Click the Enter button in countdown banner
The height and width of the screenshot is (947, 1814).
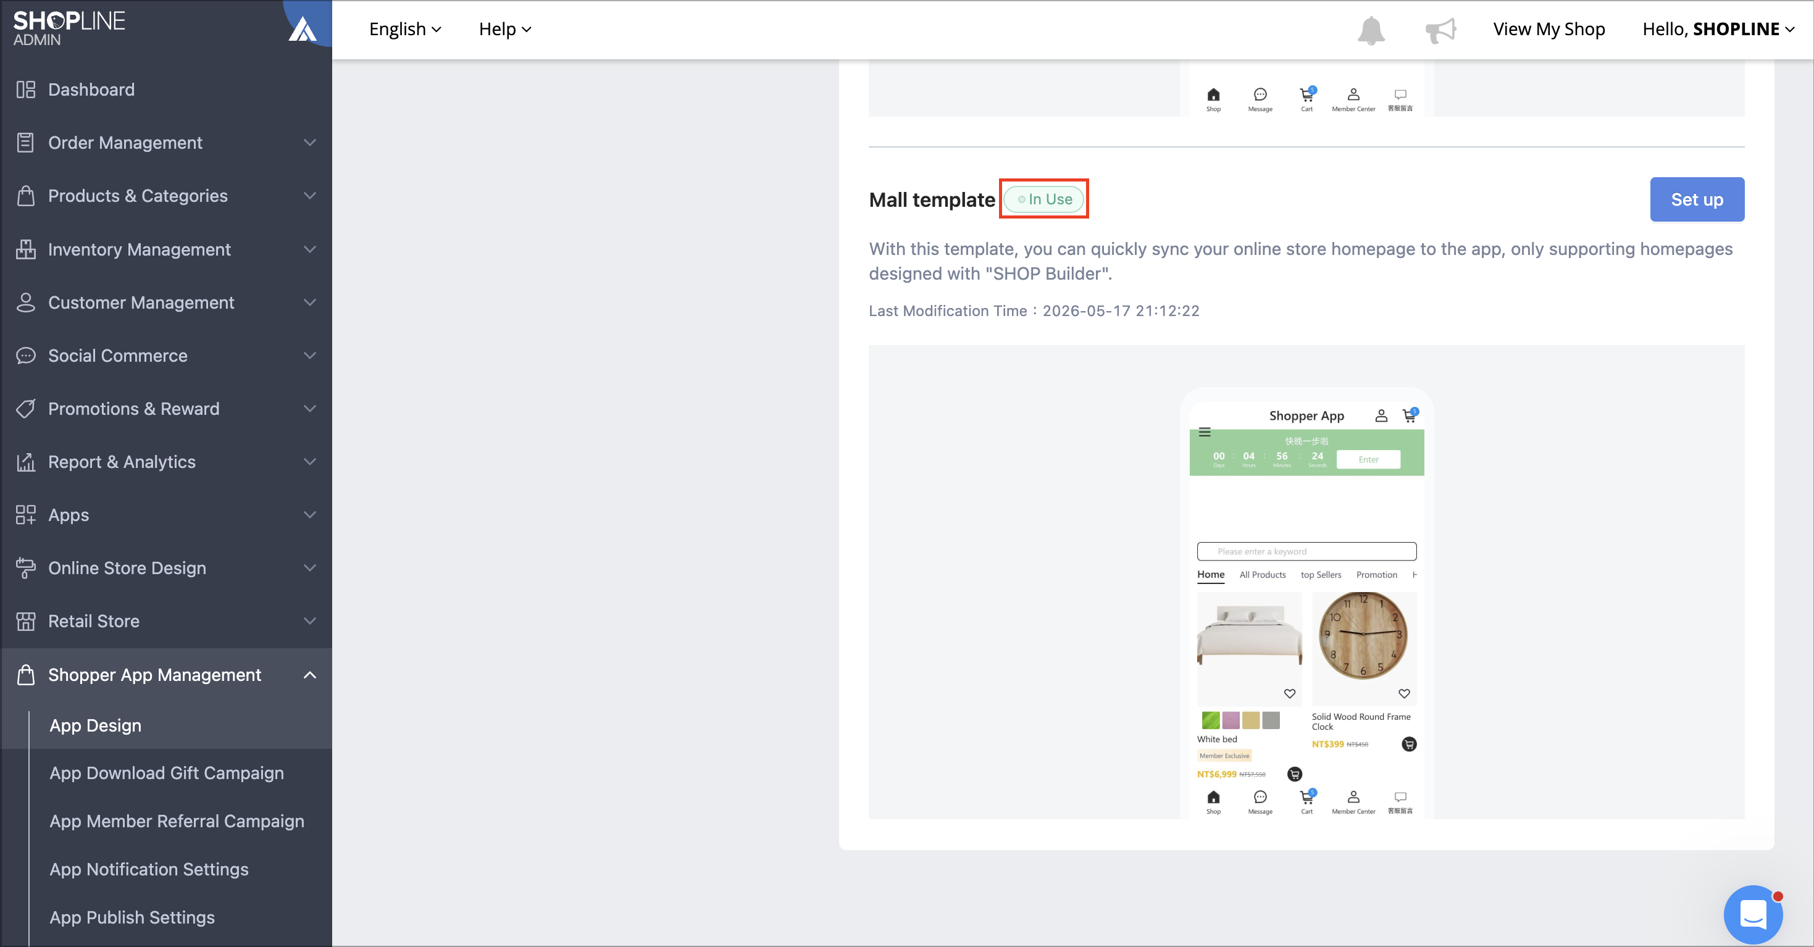[1368, 460]
